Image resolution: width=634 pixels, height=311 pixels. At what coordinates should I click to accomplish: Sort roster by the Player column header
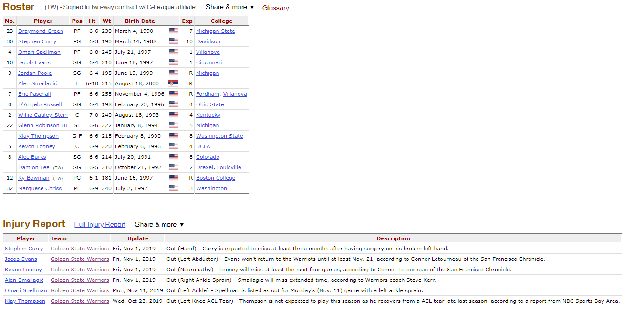(43, 21)
